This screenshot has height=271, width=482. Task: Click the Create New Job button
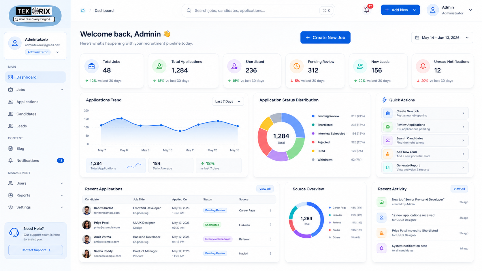coord(325,37)
